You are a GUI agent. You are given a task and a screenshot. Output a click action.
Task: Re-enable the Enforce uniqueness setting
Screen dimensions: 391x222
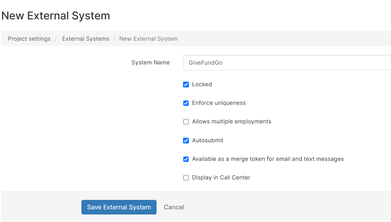(x=186, y=103)
